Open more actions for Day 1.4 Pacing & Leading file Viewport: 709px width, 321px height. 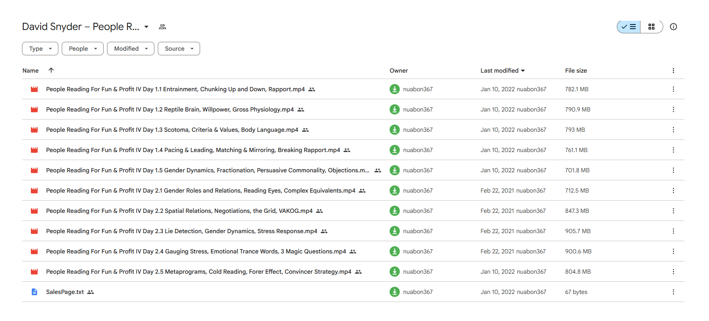coord(673,150)
